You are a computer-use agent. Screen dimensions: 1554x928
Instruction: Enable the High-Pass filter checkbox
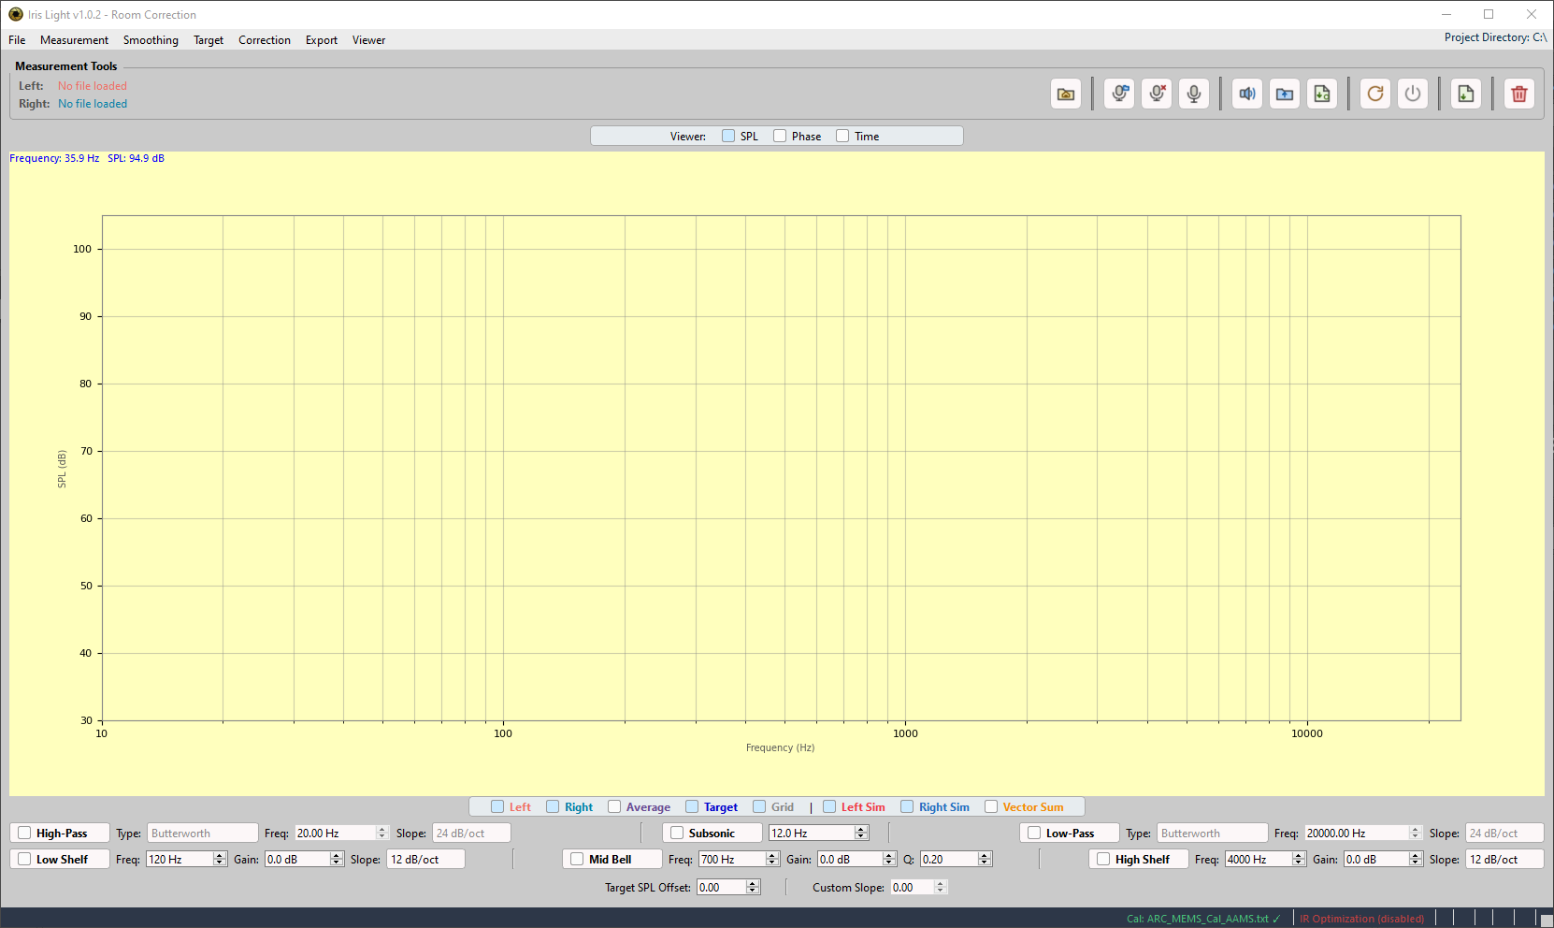click(x=24, y=833)
